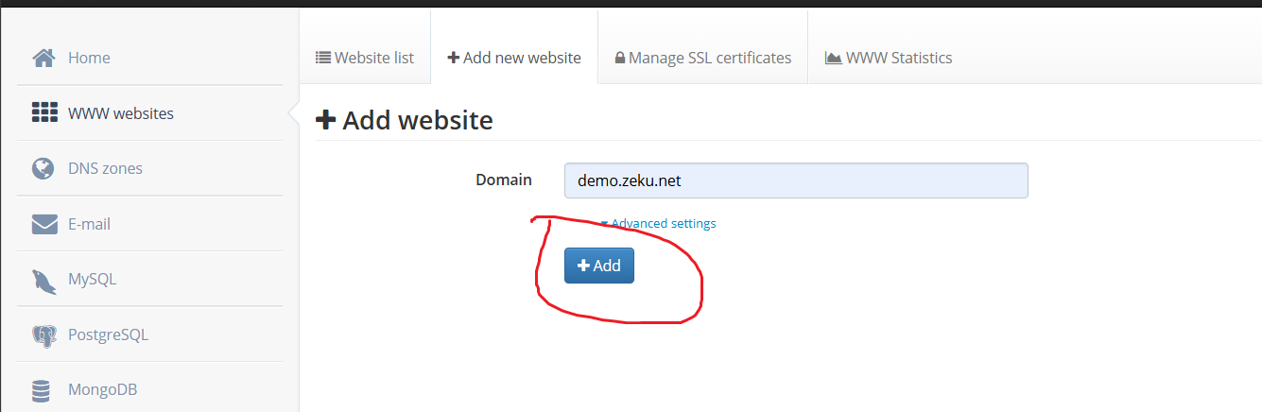Click the WWW websites grid icon
The height and width of the screenshot is (412, 1262).
(x=44, y=113)
